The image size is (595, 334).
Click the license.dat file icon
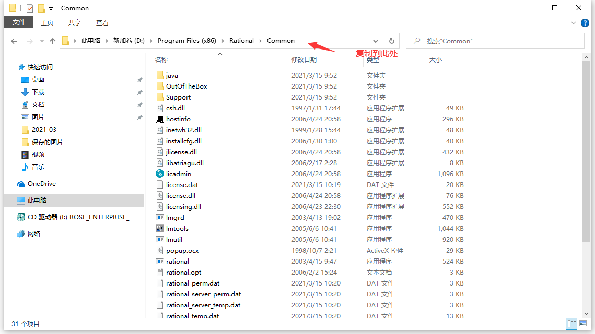(x=160, y=185)
